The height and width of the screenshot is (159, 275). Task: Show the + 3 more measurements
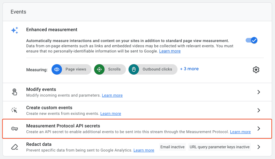190,69
